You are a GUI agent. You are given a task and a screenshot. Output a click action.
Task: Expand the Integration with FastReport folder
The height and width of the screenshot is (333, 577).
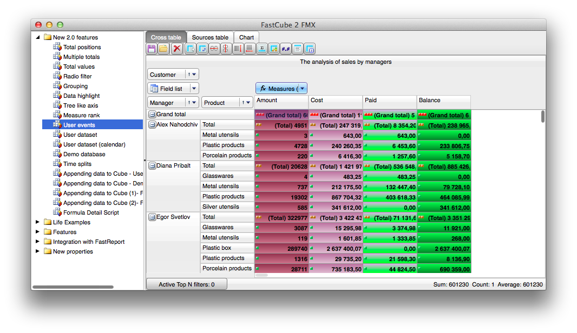click(37, 242)
